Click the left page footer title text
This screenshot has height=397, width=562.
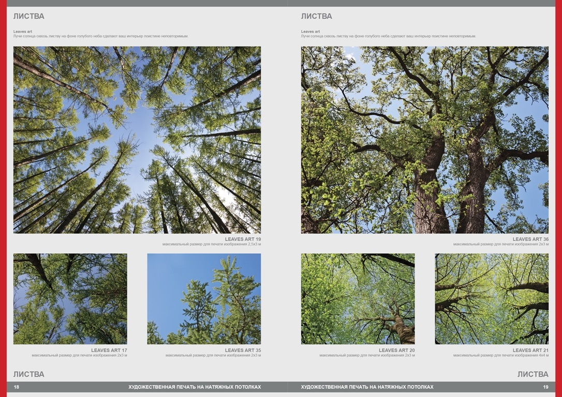(x=195, y=387)
